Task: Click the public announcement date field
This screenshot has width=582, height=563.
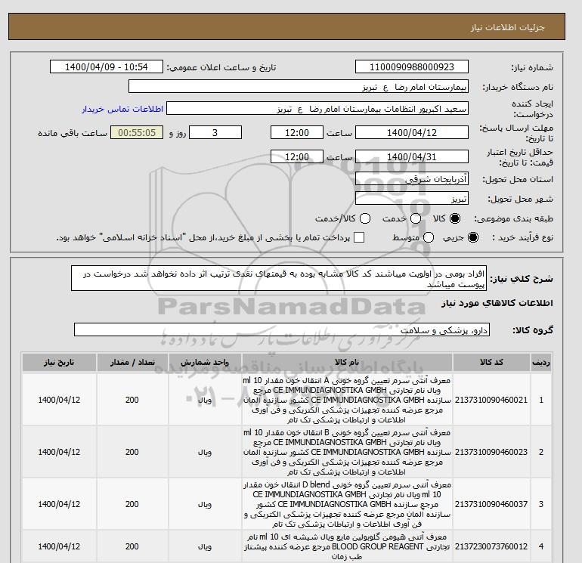Action: [106, 67]
